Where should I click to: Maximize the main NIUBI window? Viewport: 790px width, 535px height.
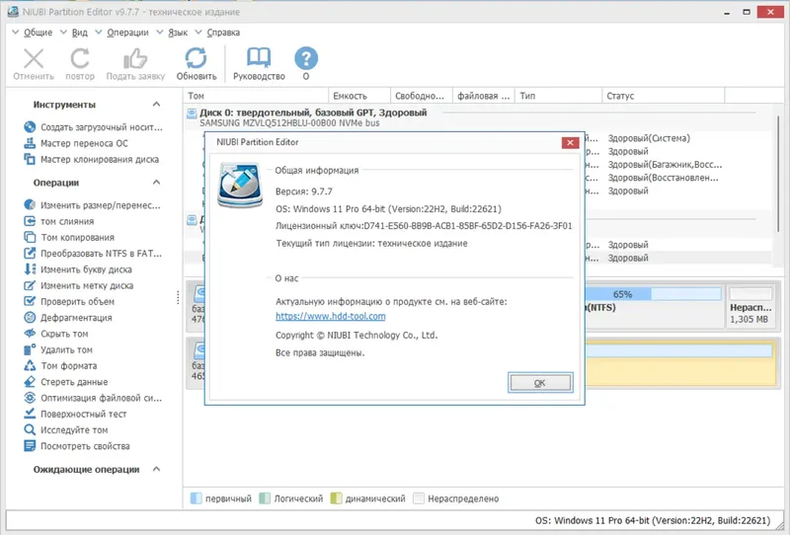point(747,12)
